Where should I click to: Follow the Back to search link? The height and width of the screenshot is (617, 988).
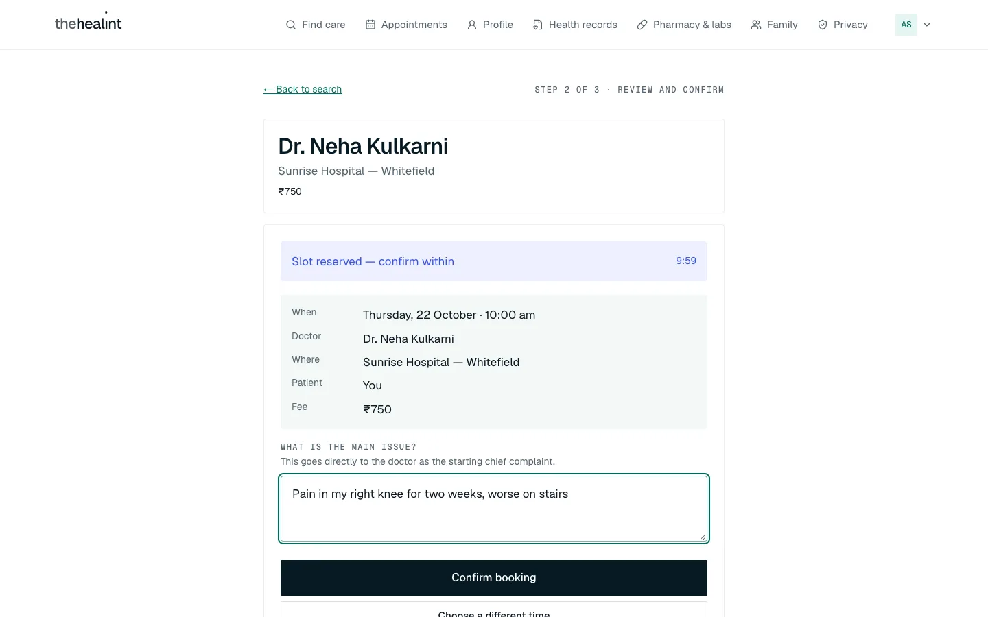pos(303,89)
